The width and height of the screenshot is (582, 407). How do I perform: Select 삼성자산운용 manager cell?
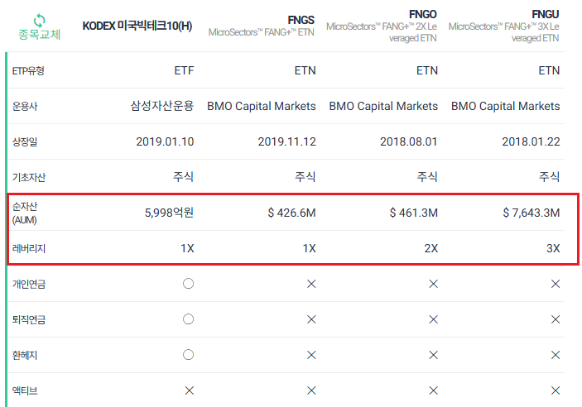coord(162,106)
